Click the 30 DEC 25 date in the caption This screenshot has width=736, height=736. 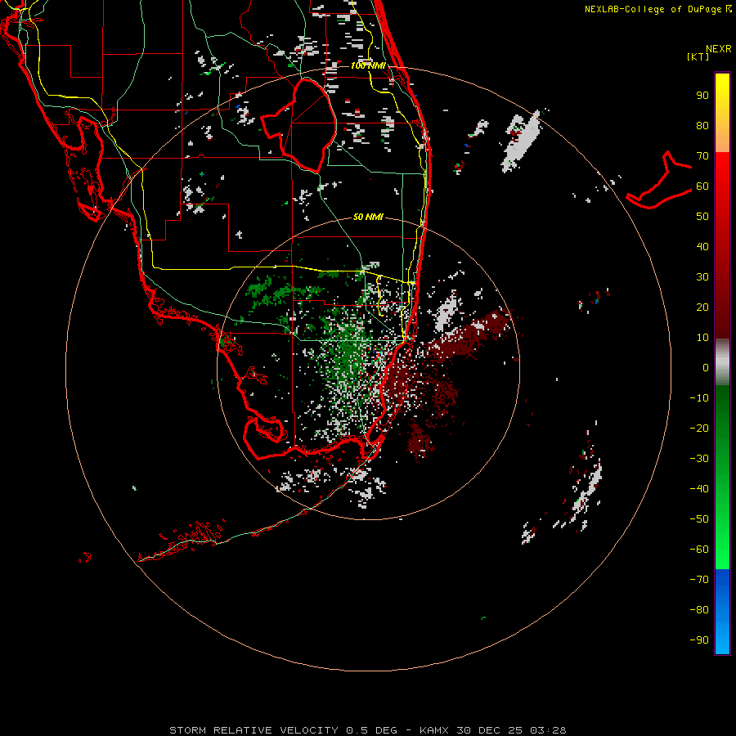click(490, 730)
